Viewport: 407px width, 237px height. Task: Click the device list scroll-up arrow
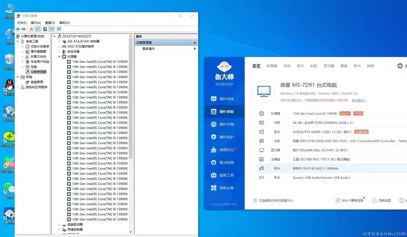pos(130,36)
